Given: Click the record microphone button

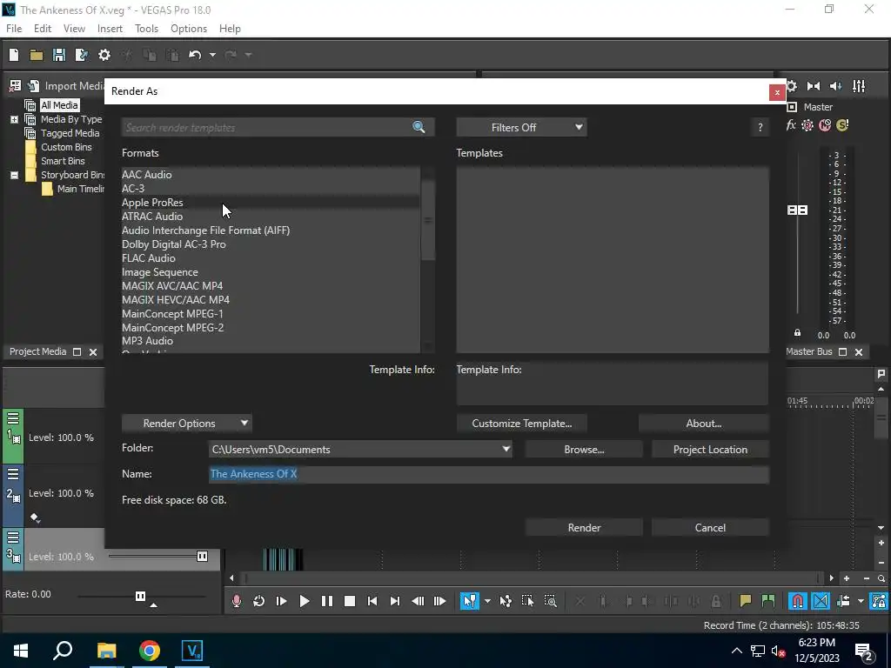Looking at the screenshot, I should [237, 601].
